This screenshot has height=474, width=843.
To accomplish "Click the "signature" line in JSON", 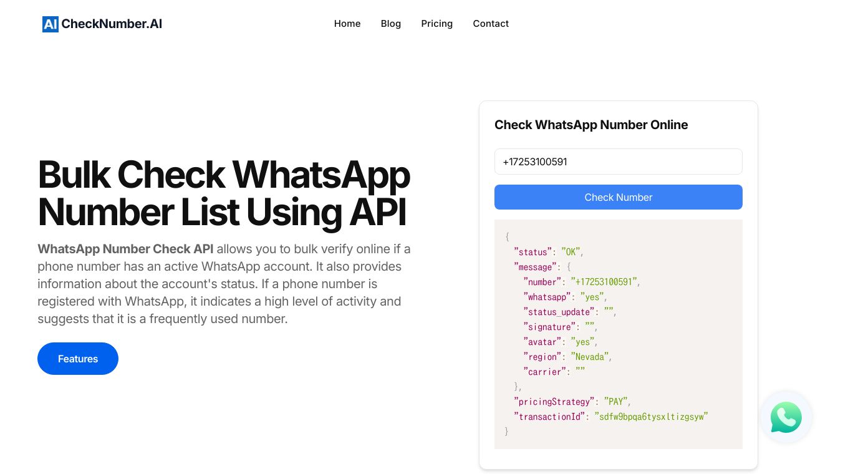I will pyautogui.click(x=561, y=327).
